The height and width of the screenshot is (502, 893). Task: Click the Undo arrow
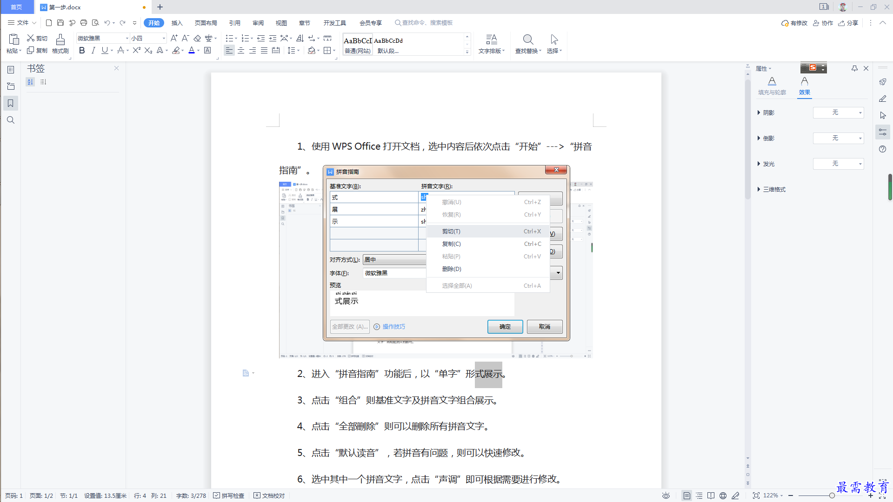pos(107,22)
